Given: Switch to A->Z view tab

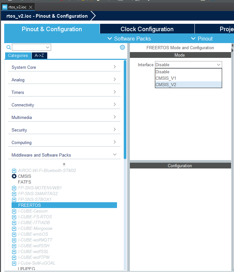Looking at the screenshot, I should [40, 56].
